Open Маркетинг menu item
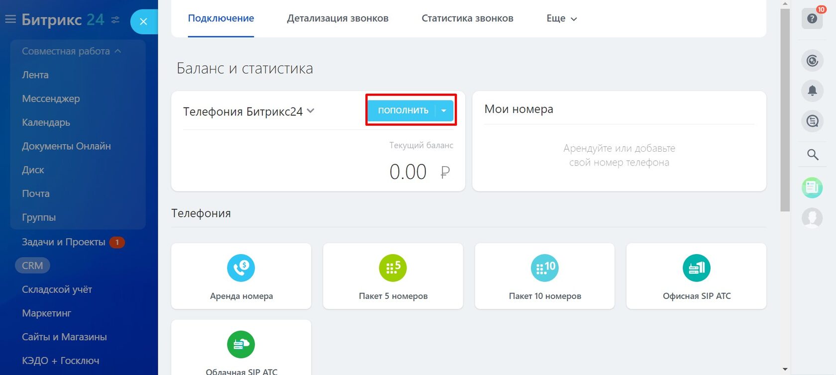 (46, 313)
